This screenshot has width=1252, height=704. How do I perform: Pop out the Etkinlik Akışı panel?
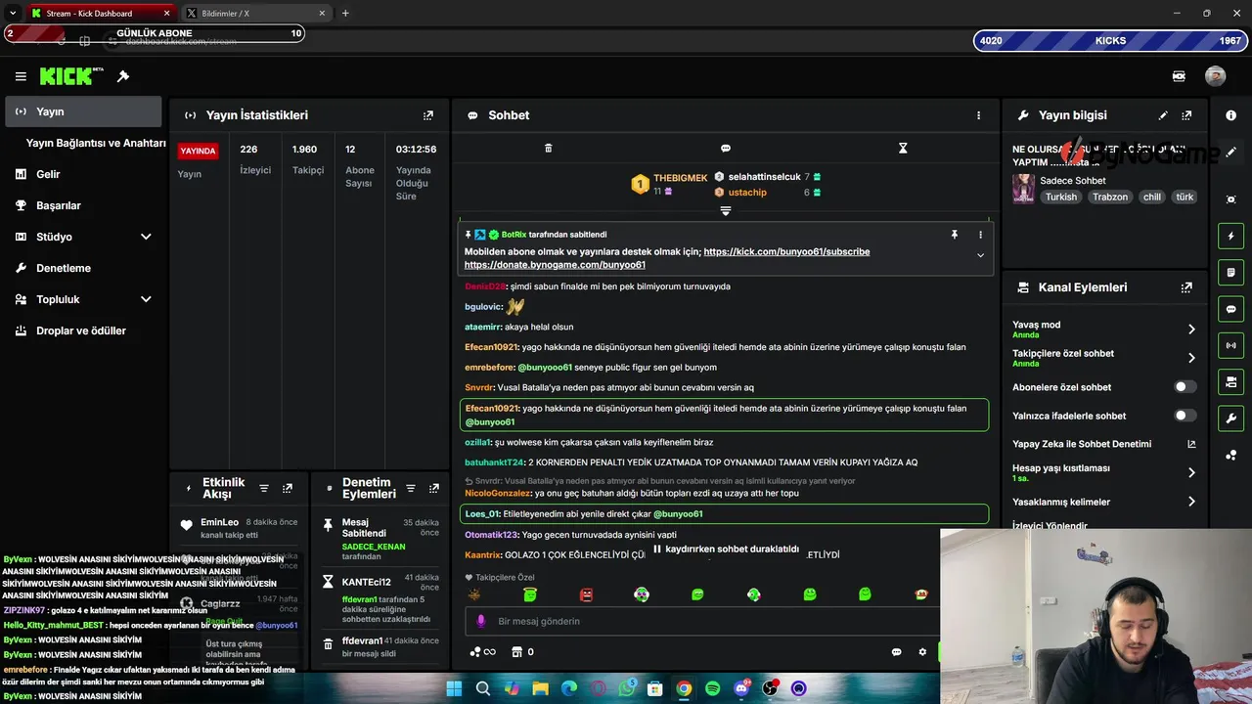[288, 489]
